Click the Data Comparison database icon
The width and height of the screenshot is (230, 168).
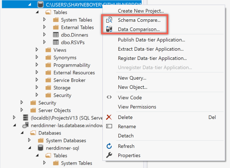pyautogui.click(x=109, y=29)
